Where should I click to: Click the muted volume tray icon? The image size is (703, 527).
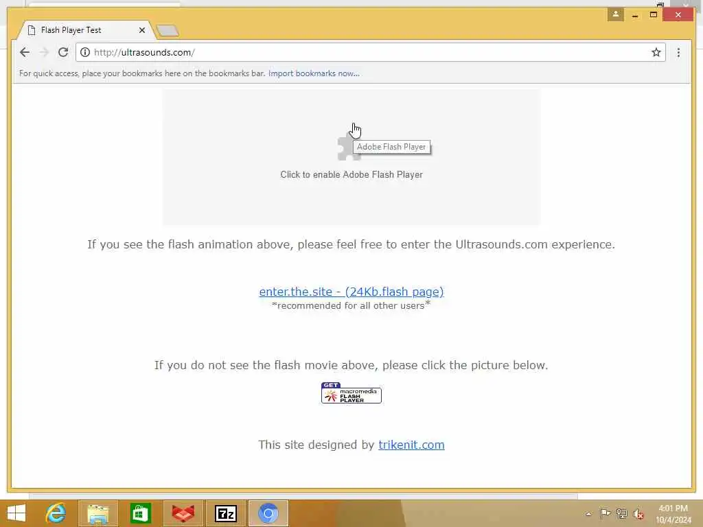tap(638, 514)
